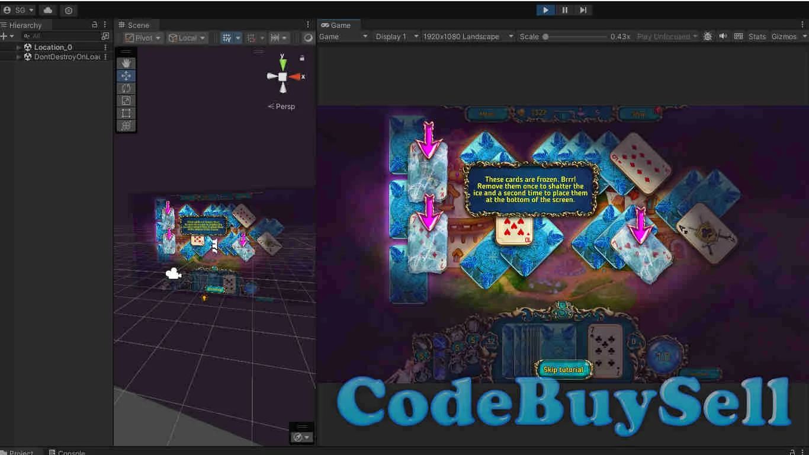Toggle grid snapping in Scene toolbar
This screenshot has width=809, height=455.
[251, 37]
